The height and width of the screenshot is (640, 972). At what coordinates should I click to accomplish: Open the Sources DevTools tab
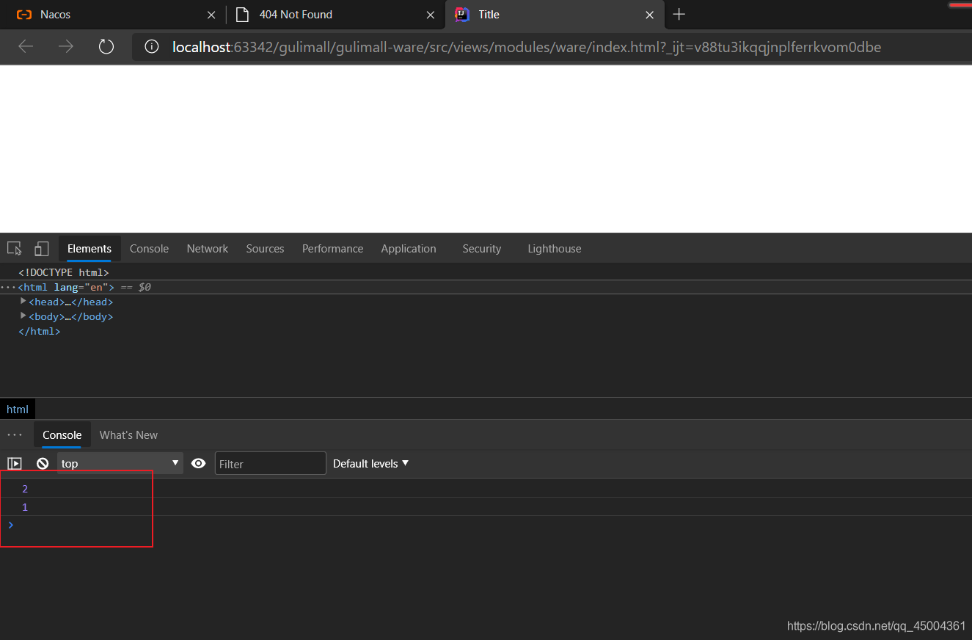pyautogui.click(x=265, y=249)
